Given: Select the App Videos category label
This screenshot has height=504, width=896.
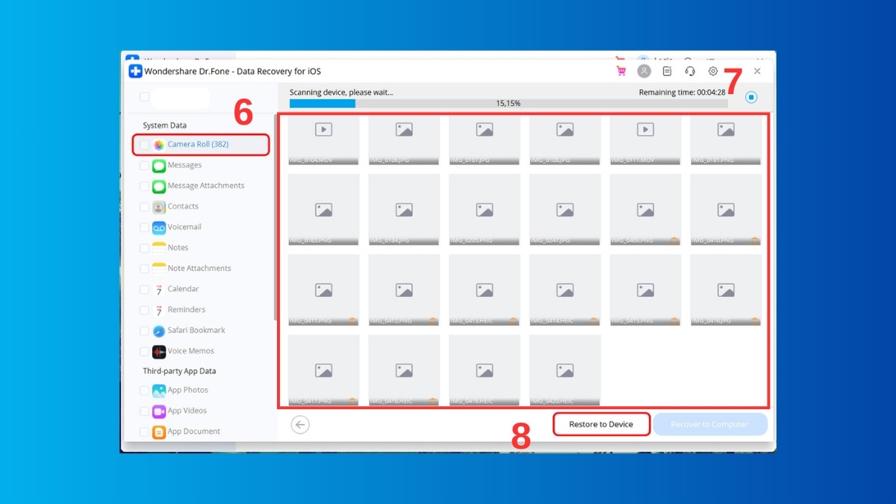Looking at the screenshot, I should [187, 411].
